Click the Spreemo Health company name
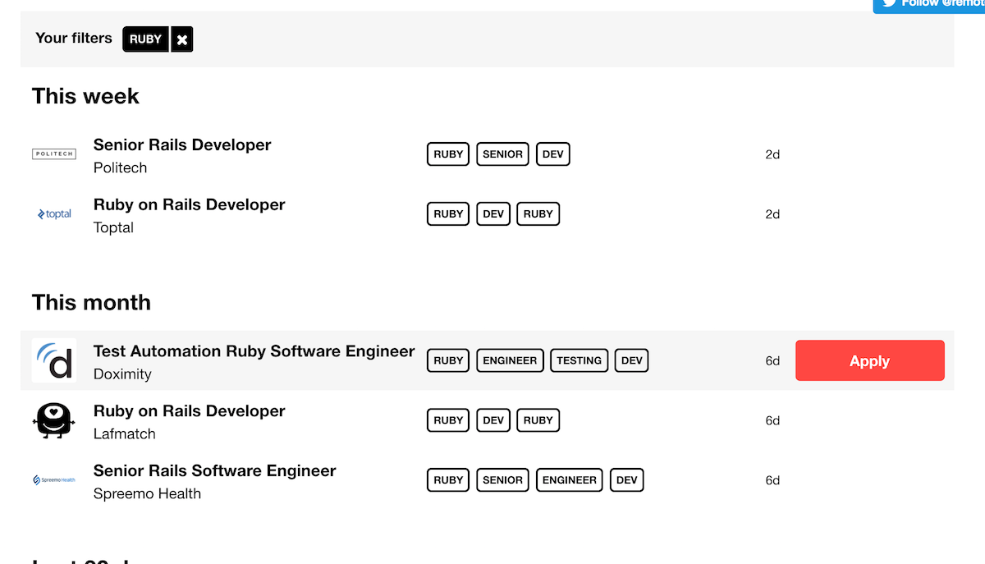Viewport: 985px width, 564px height. tap(147, 494)
